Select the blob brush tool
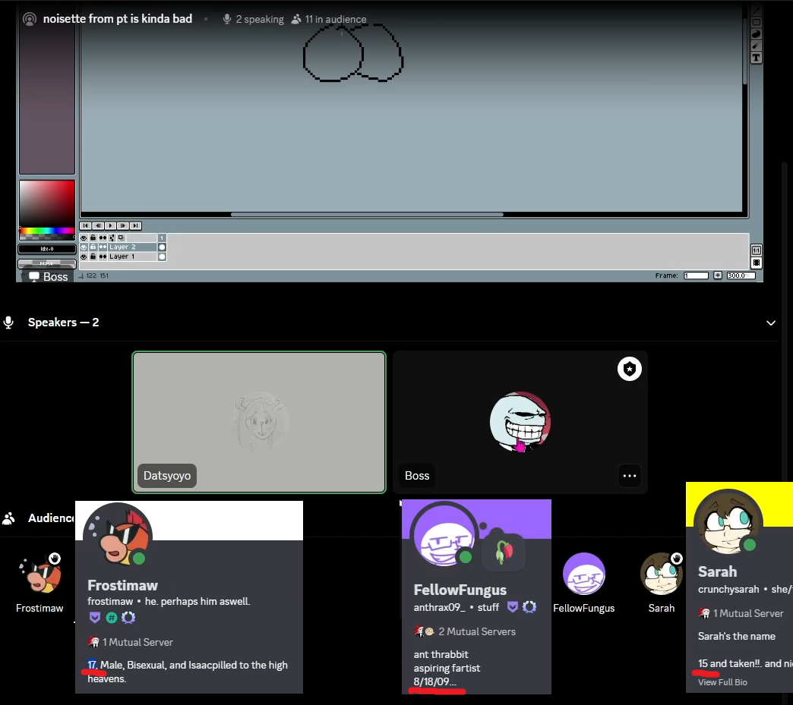 tap(756, 34)
